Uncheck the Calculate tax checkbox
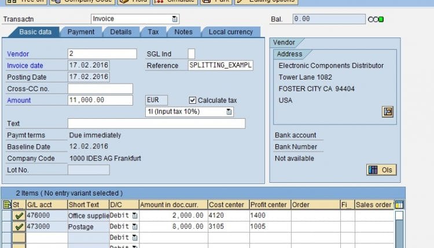The height and width of the screenshot is (248, 434). pyautogui.click(x=192, y=100)
